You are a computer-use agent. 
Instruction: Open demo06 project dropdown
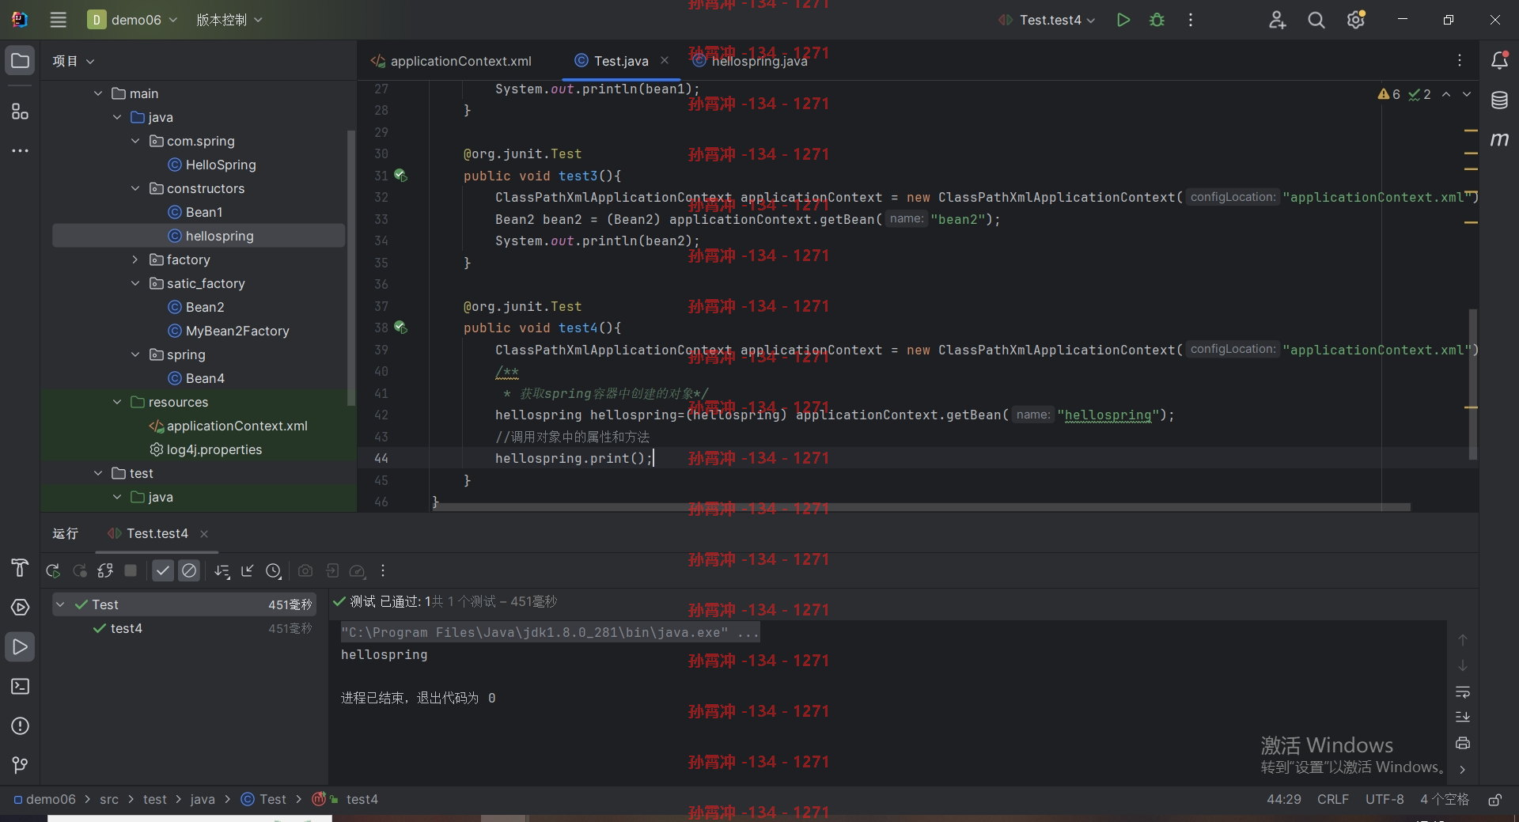pyautogui.click(x=133, y=20)
